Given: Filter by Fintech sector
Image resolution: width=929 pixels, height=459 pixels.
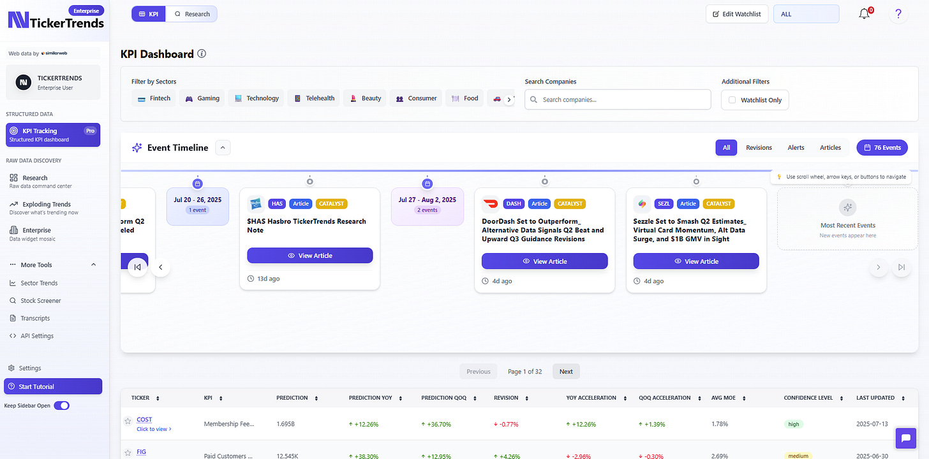Looking at the screenshot, I should point(154,98).
